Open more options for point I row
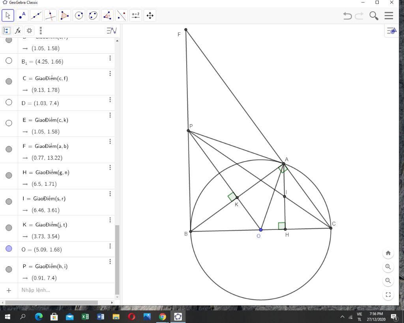The height and width of the screenshot is (323, 404). (110, 194)
